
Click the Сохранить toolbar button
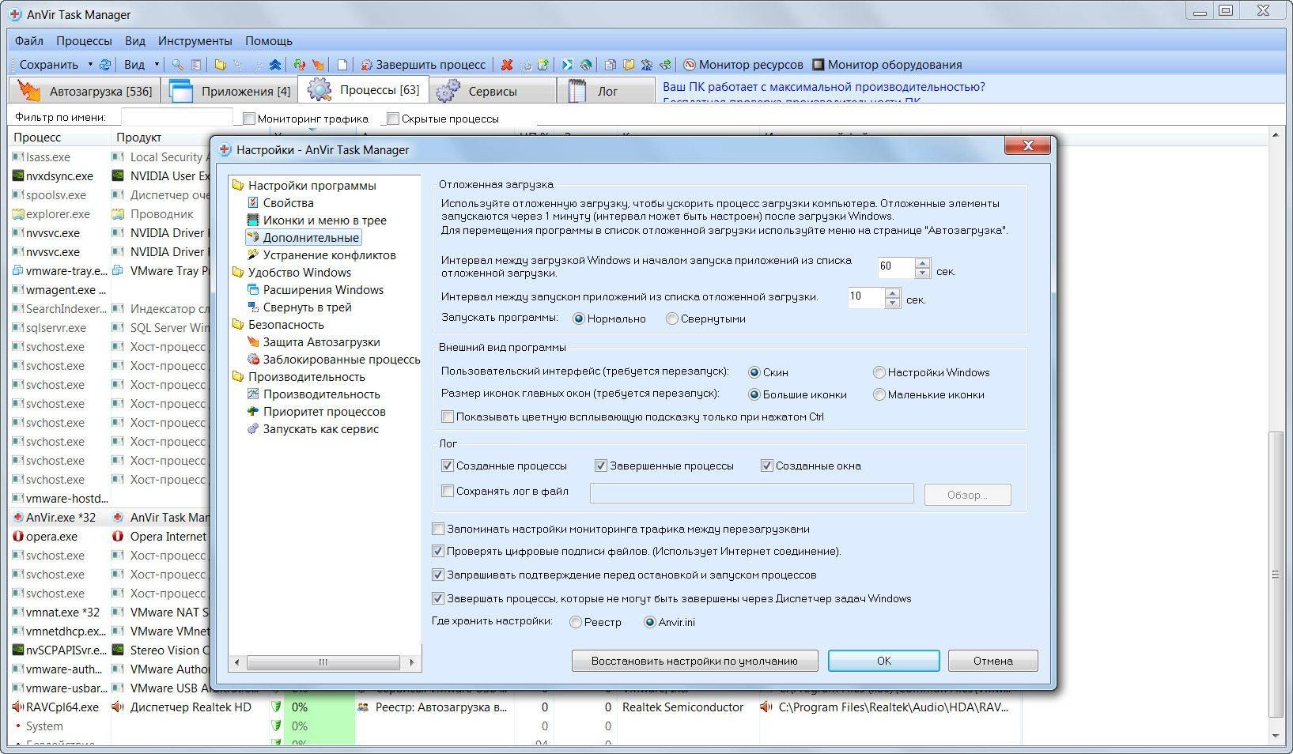(x=49, y=65)
